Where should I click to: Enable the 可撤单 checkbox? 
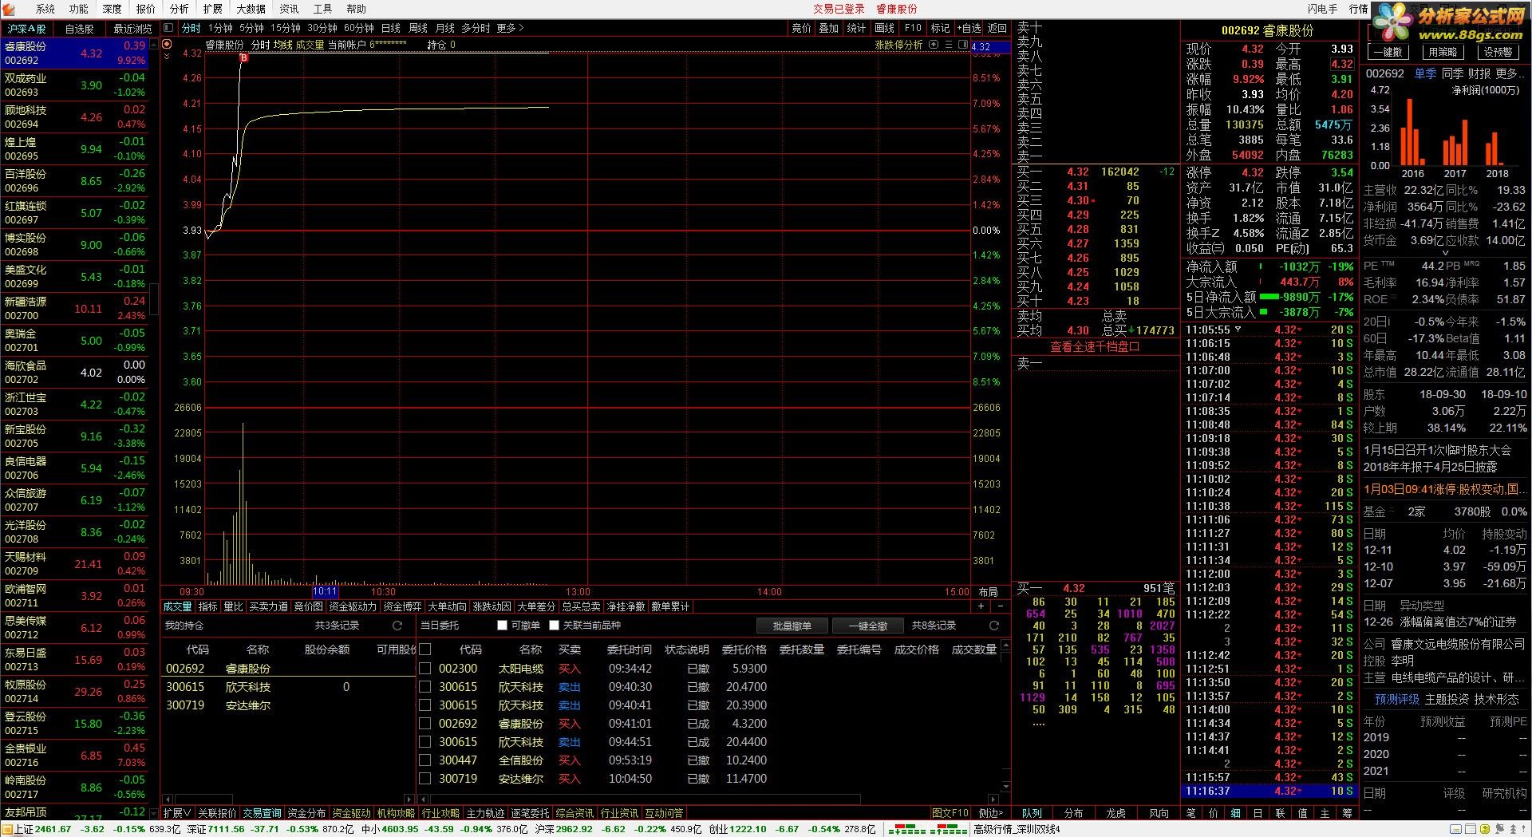[502, 626]
